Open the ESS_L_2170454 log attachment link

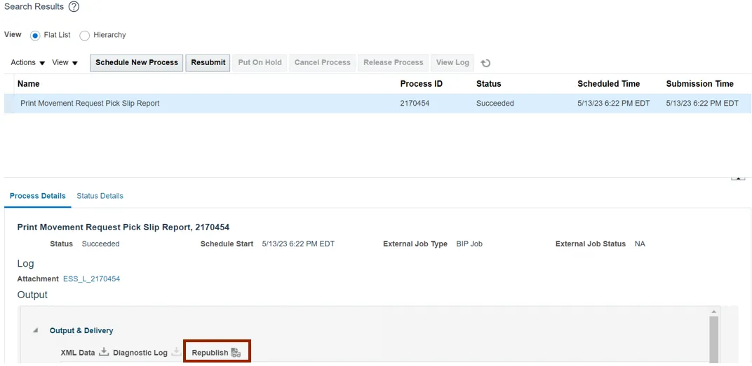tap(91, 279)
